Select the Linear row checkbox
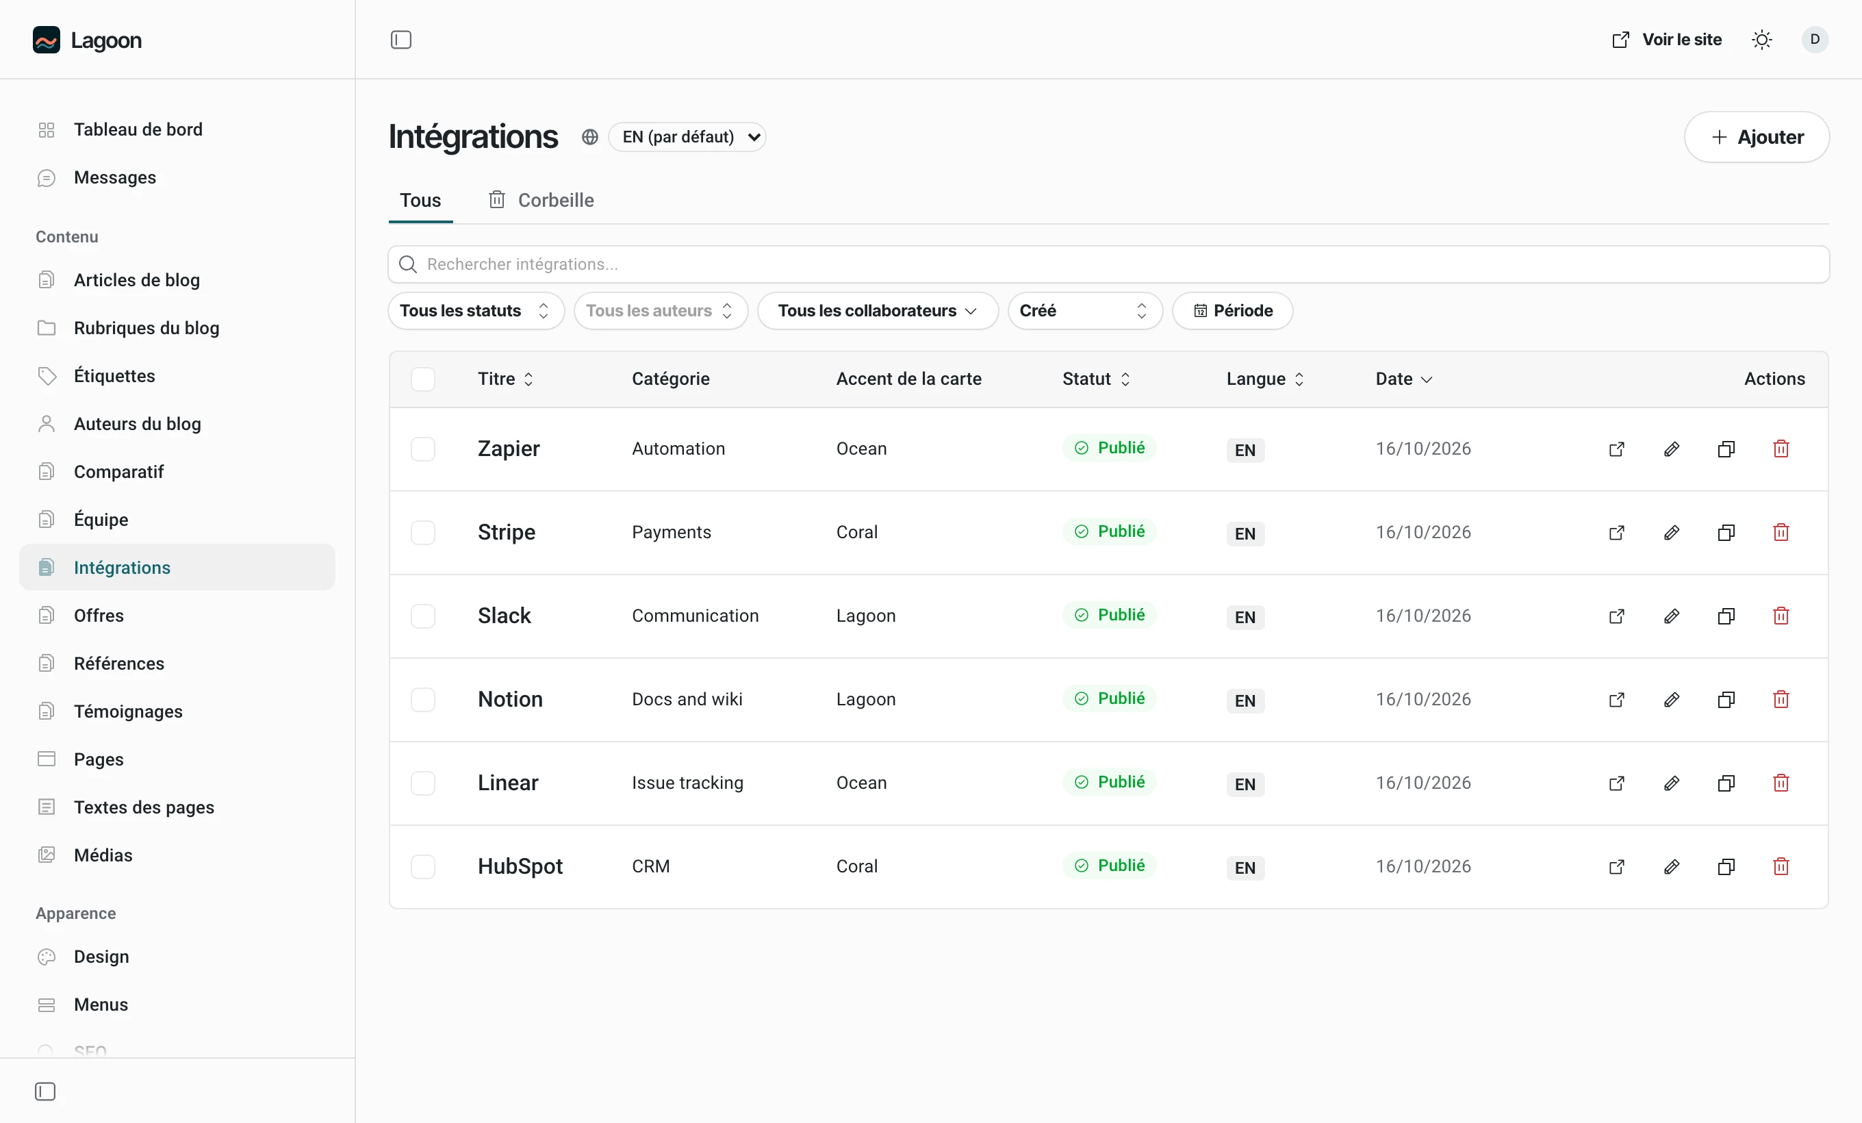Viewport: 1862px width, 1123px height. (x=422, y=783)
